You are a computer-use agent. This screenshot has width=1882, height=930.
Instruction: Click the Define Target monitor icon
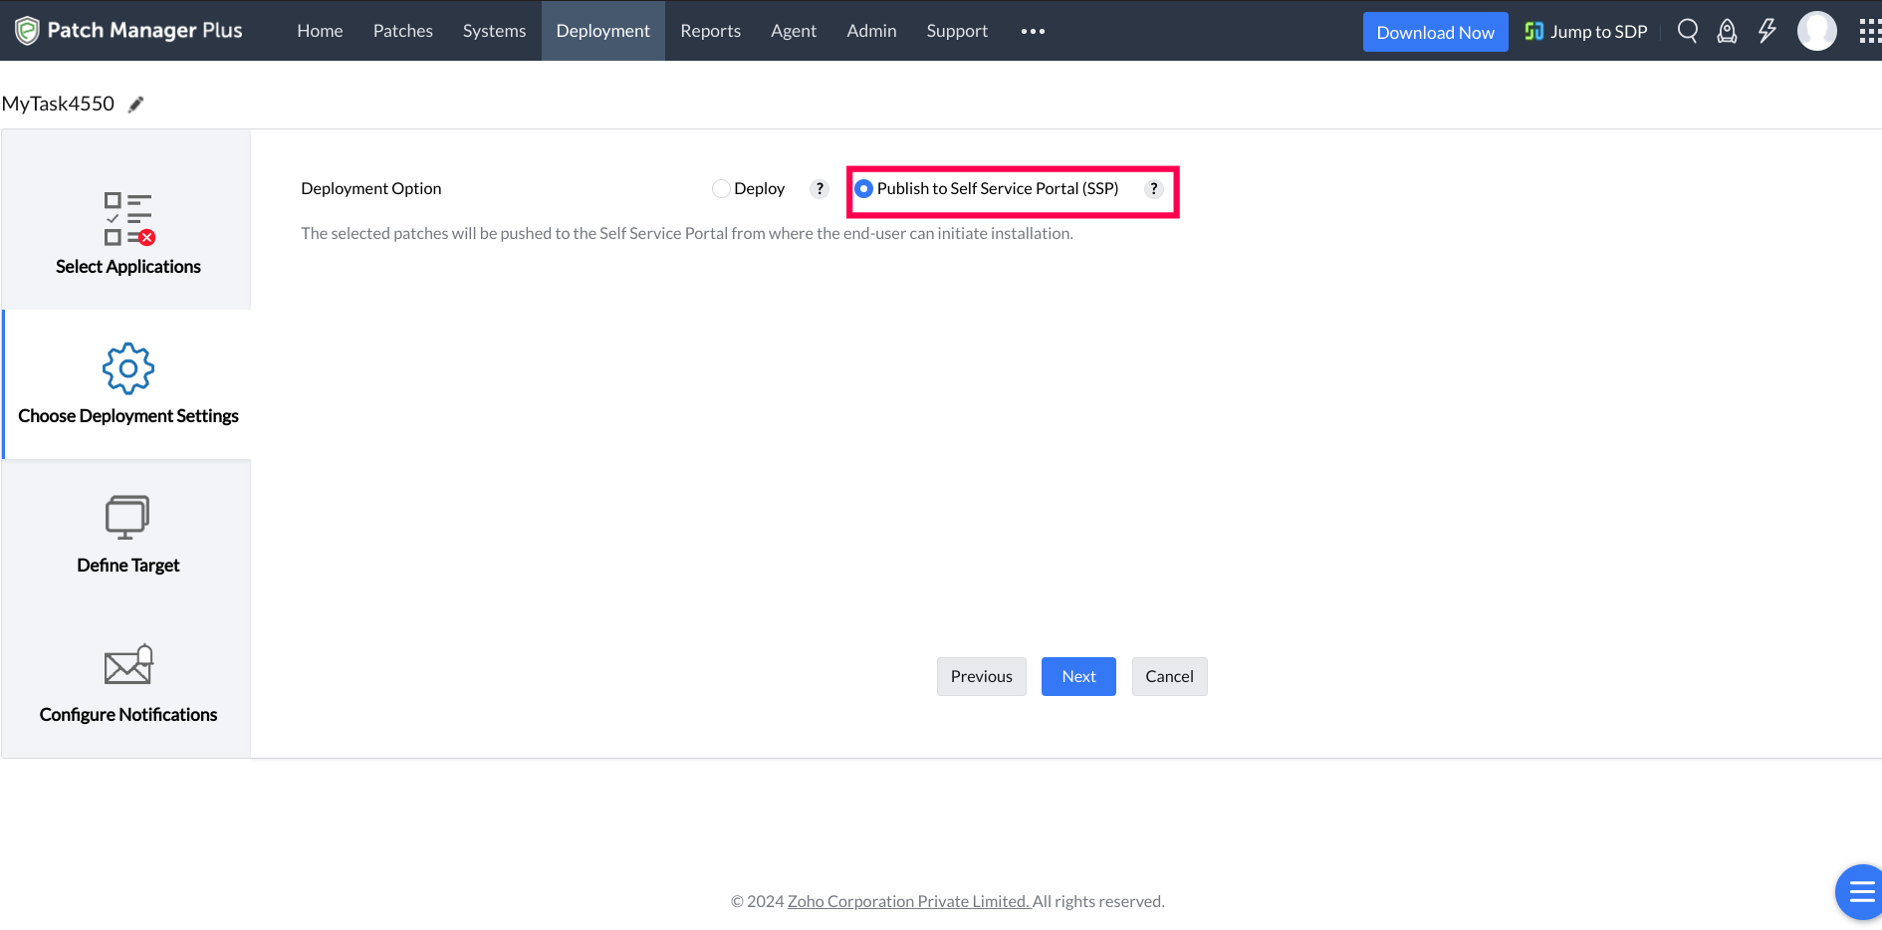click(128, 518)
